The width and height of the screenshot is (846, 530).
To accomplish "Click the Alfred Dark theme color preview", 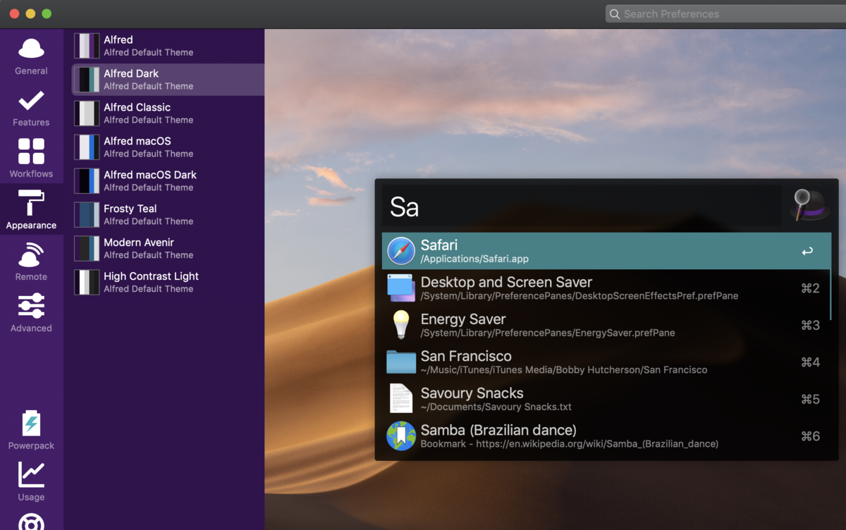I will pos(87,80).
